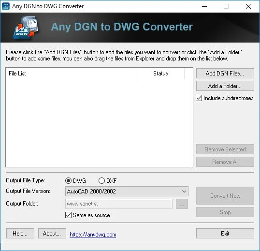The width and height of the screenshot is (260, 251).
Task: Click the Convert Now button
Action: click(225, 196)
